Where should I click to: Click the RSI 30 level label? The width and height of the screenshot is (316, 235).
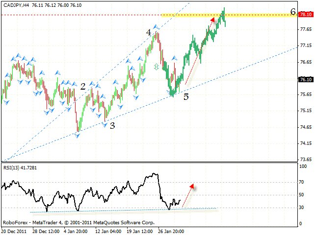coord(303,208)
